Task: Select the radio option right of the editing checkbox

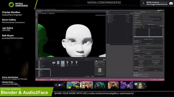Action: tap(149, 24)
